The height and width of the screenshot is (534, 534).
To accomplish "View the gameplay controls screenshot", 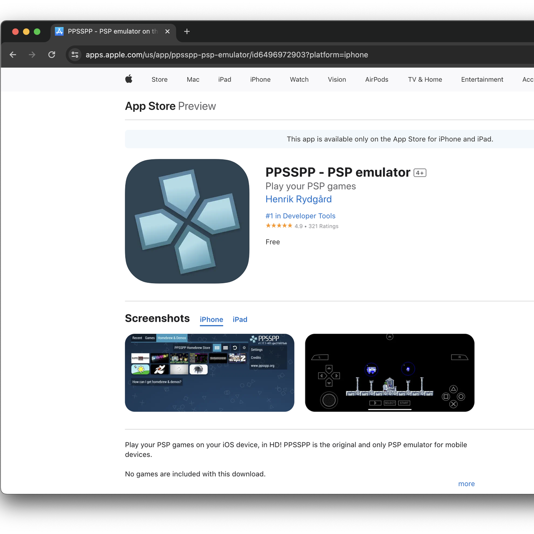I will pos(390,373).
